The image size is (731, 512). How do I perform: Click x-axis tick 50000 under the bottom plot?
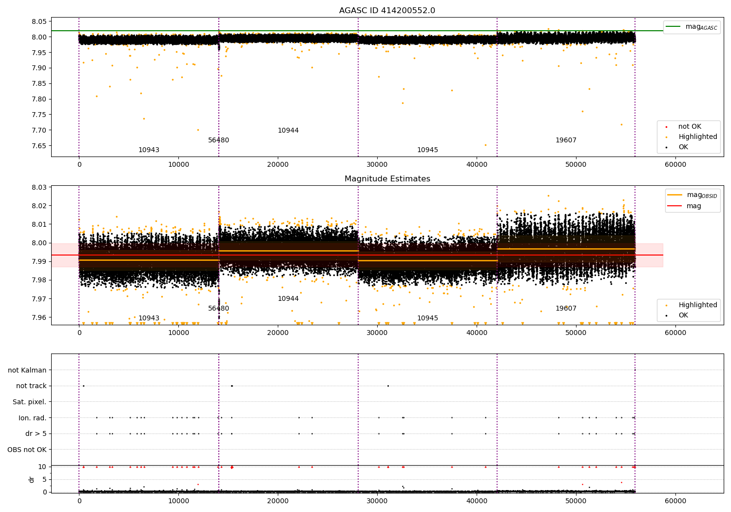pyautogui.click(x=576, y=501)
